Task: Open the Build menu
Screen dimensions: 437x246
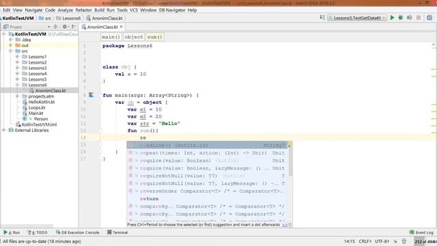Action: pos(99,10)
